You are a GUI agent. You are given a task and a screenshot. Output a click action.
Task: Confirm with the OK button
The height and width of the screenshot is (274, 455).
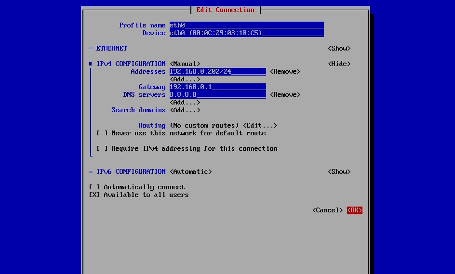click(355, 210)
